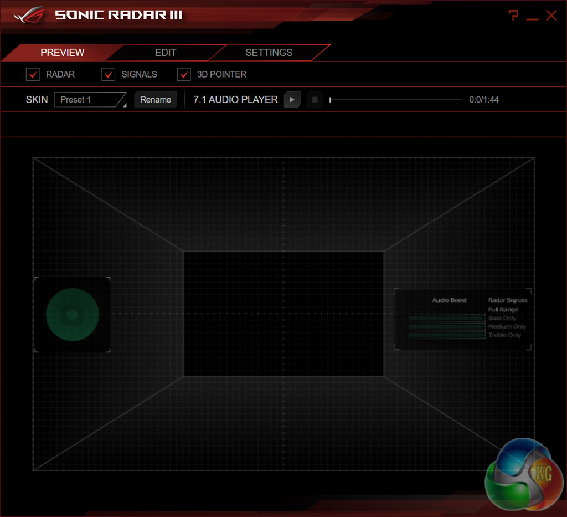Screen dimensions: 567x517
Task: Disable the 3D POINTER checkbox
Action: coord(184,74)
